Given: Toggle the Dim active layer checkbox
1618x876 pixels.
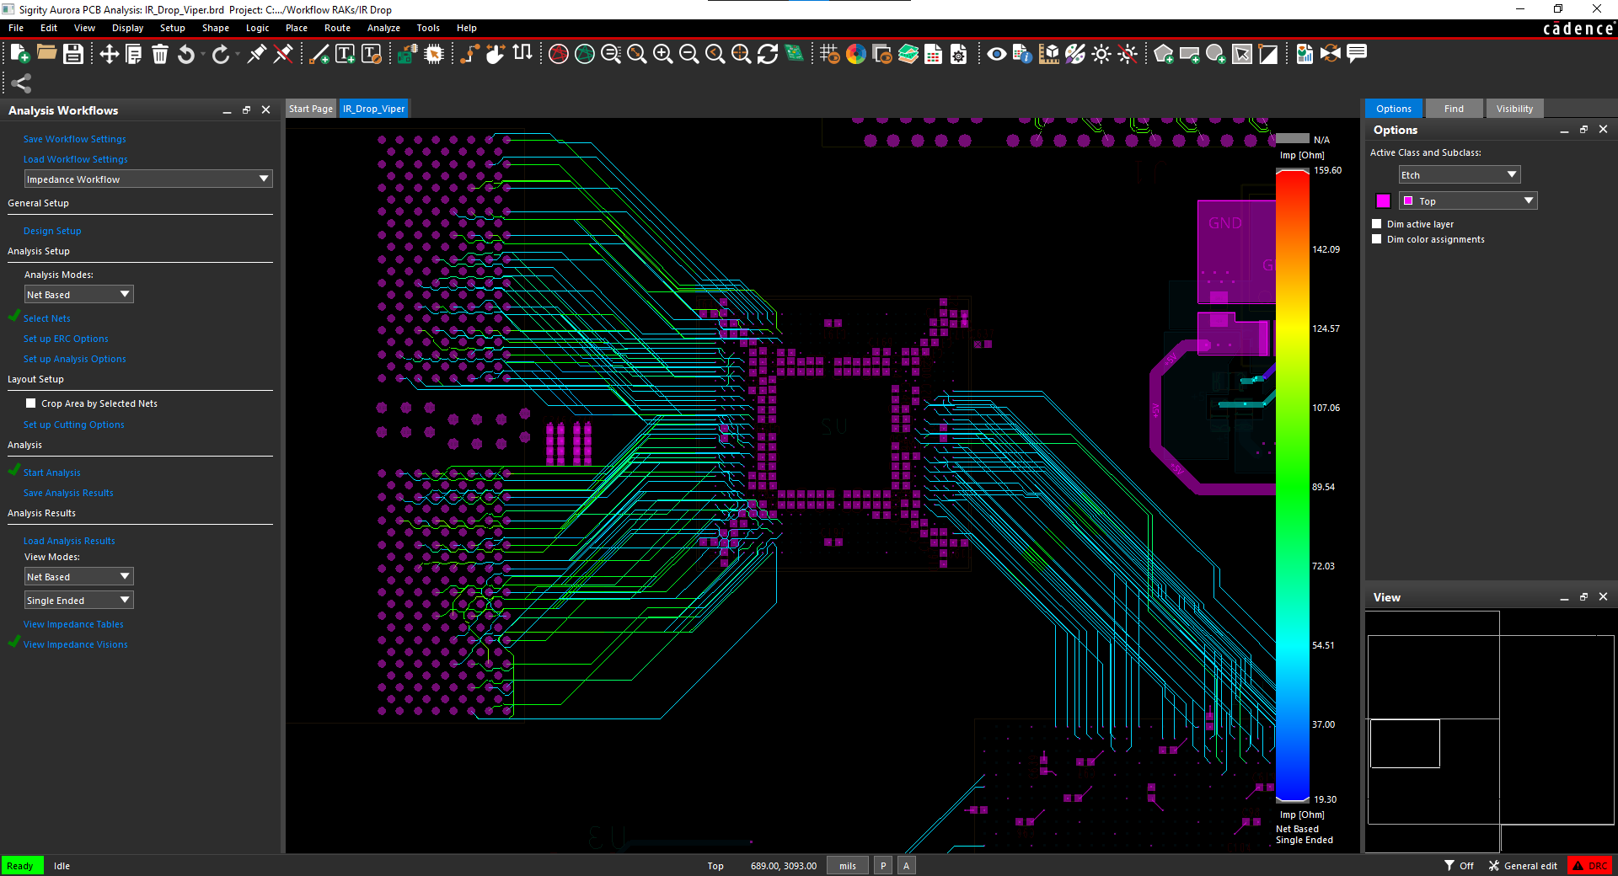Looking at the screenshot, I should click(x=1377, y=224).
